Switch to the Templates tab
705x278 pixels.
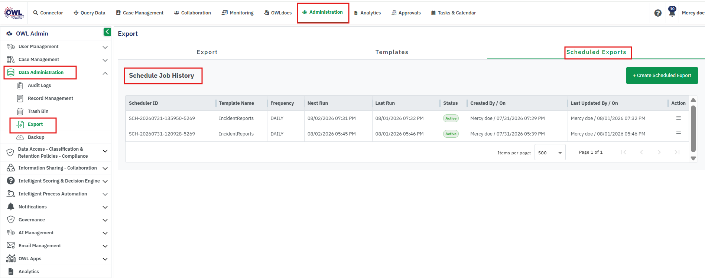392,52
